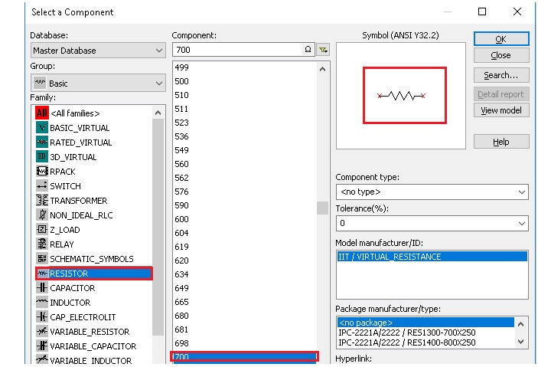Select component value 590

click(181, 205)
